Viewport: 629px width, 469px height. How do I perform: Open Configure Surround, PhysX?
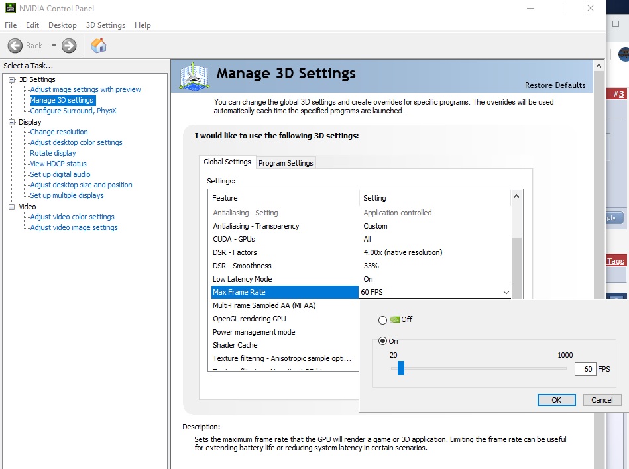pos(73,111)
